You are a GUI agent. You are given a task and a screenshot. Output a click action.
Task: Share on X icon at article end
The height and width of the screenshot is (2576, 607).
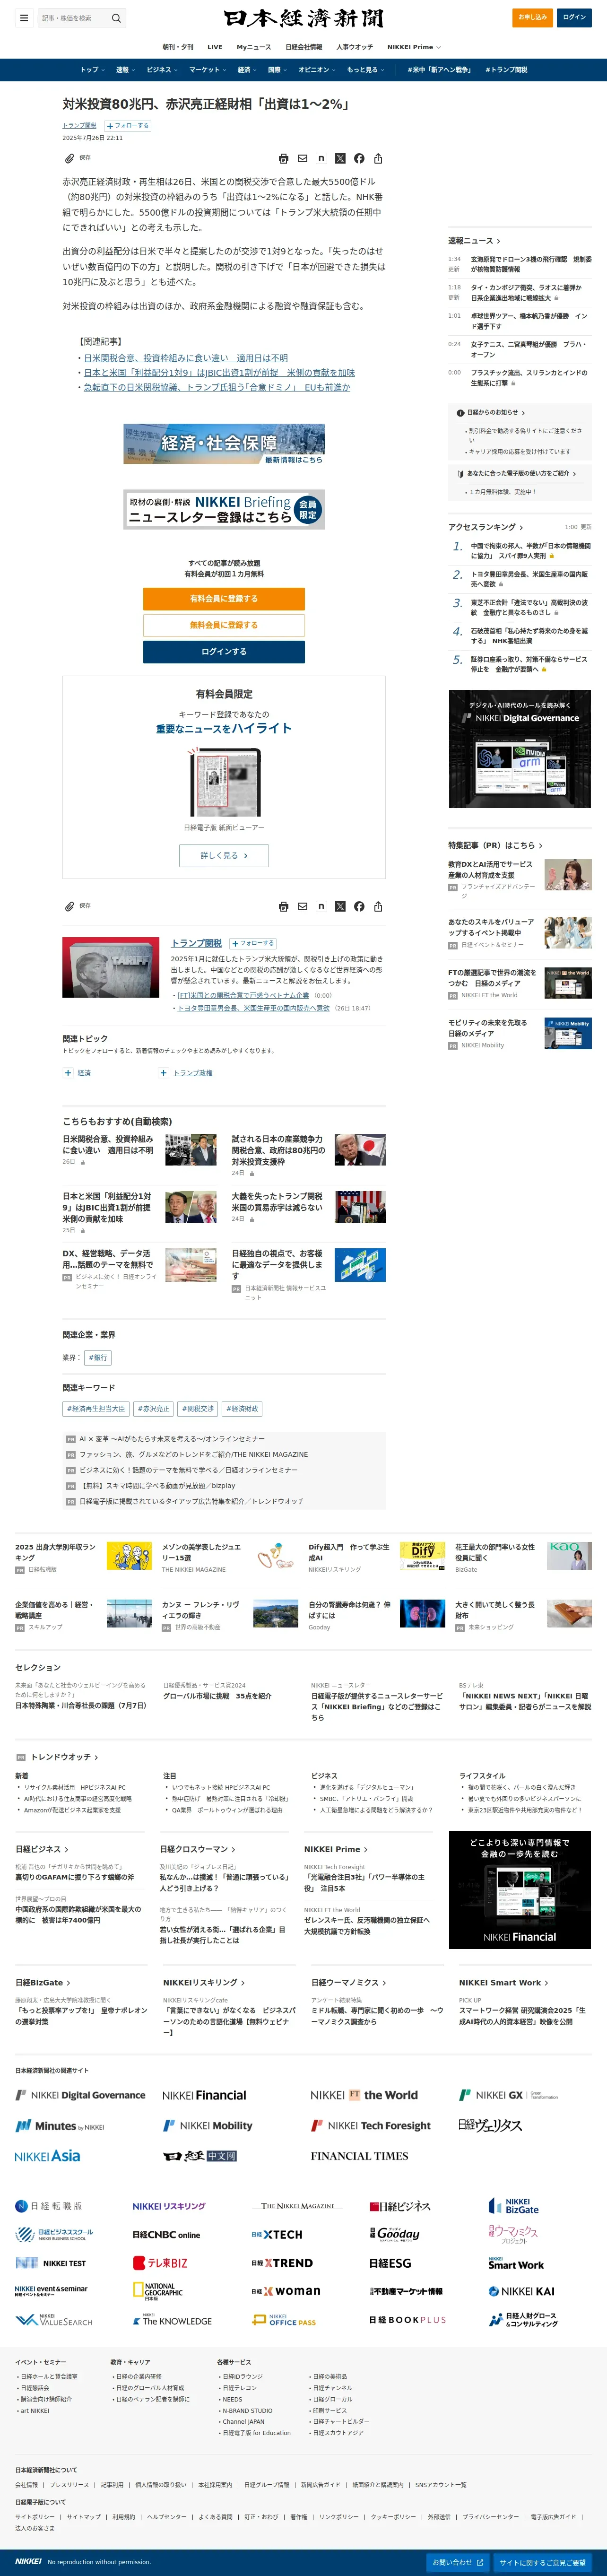340,906
